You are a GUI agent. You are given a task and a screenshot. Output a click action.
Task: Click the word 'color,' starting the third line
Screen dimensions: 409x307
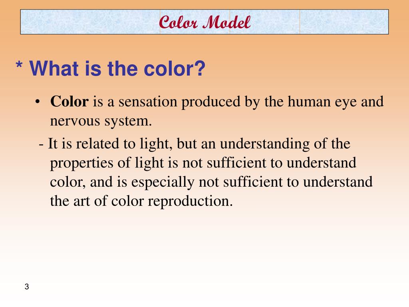click(x=68, y=182)
